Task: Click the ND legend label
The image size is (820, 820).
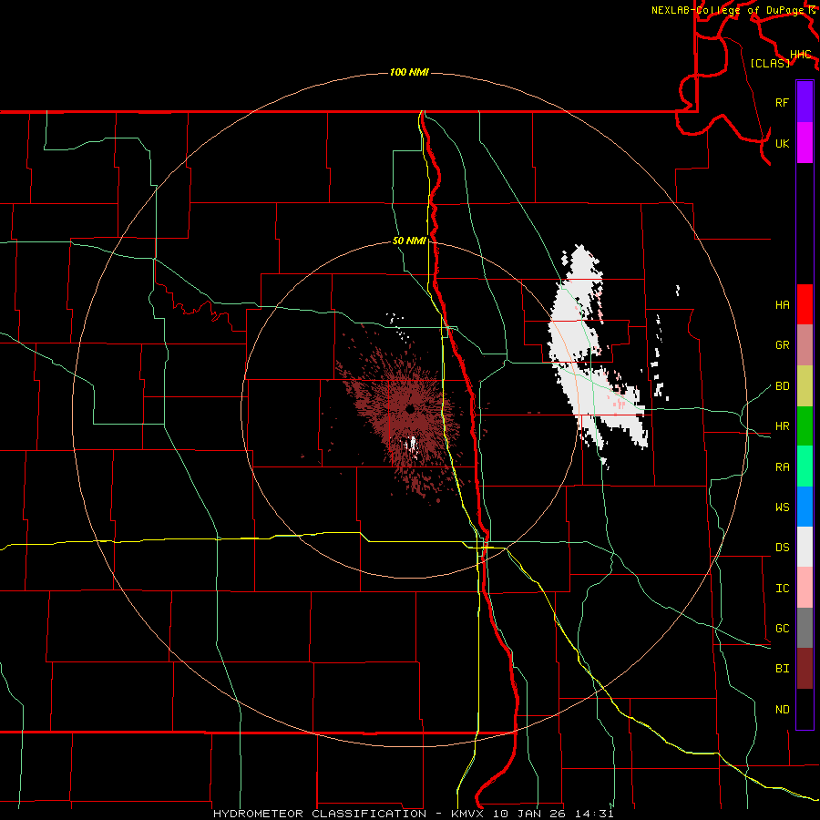Action: [782, 710]
